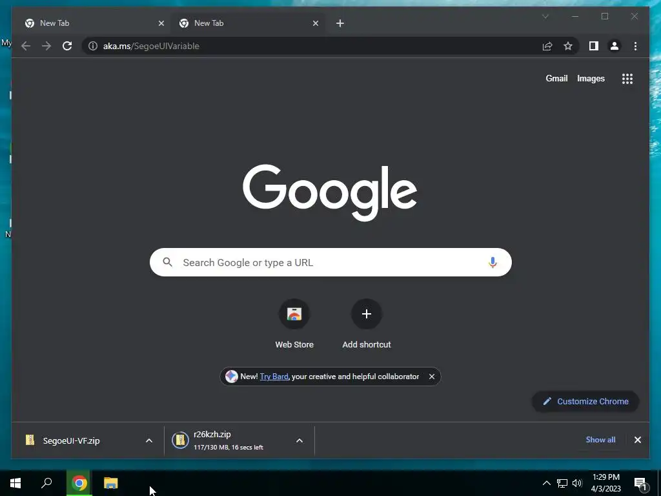This screenshot has width=661, height=496.
Task: Open the notification center
Action: point(640,484)
